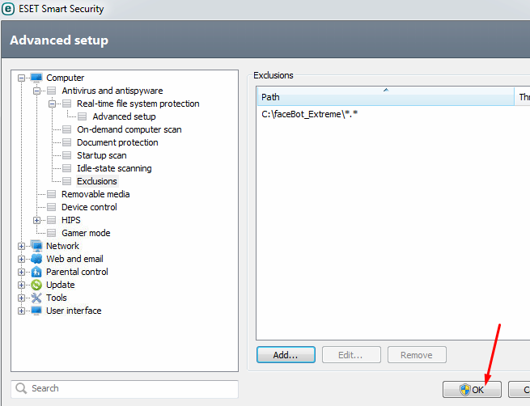Click the page icon beside Document protection
530x406 pixels.
(x=67, y=142)
